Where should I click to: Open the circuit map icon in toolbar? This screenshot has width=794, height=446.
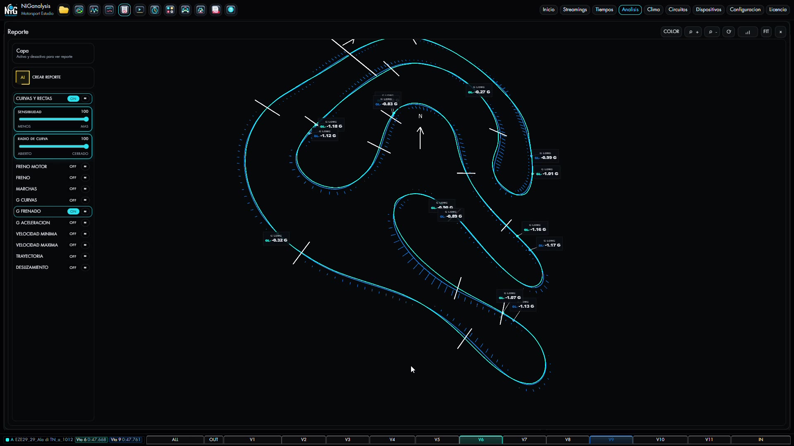tap(79, 10)
